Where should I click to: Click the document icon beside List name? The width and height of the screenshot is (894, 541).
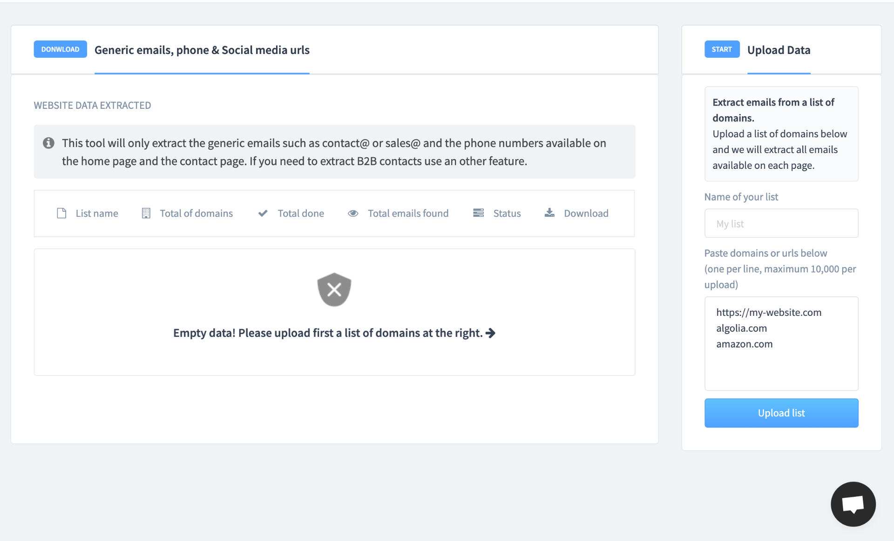click(x=61, y=213)
